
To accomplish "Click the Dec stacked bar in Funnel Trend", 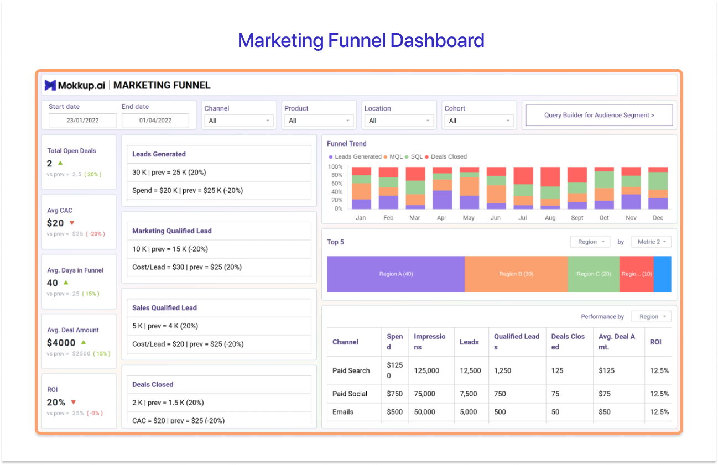I will [658, 188].
